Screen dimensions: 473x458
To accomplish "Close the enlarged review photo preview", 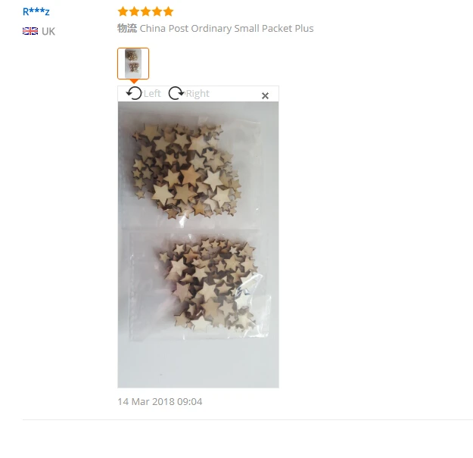I will tap(265, 96).
